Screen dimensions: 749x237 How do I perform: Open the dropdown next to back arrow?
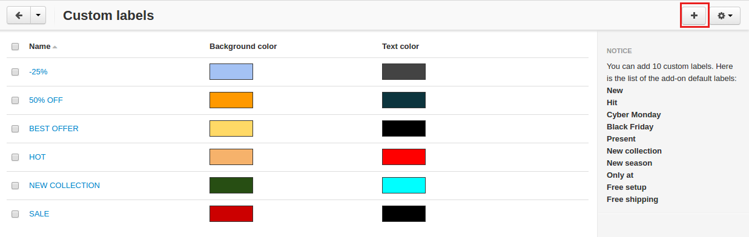tap(38, 16)
